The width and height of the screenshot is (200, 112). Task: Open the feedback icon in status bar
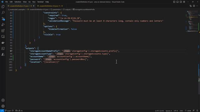pyautogui.click(x=194, y=111)
